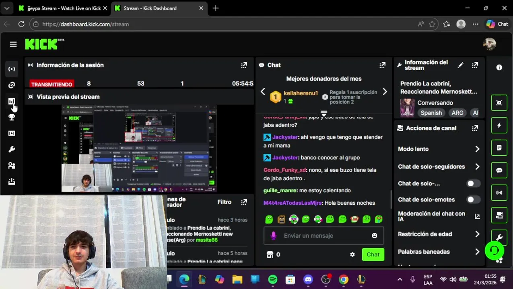Open the browser tab list dropdown
The image size is (513, 289).
[x=7, y=8]
